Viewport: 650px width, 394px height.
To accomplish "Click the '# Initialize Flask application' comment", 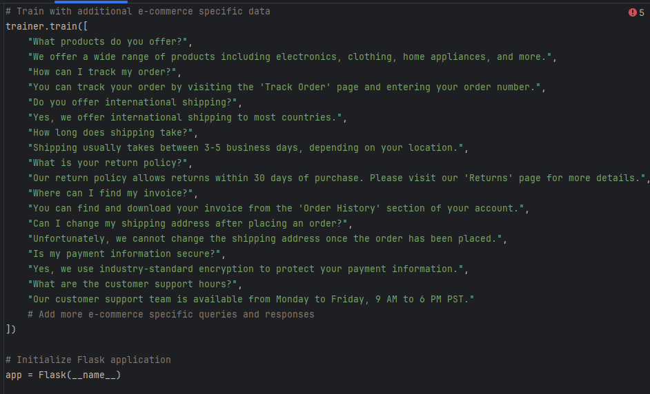I will click(x=88, y=360).
